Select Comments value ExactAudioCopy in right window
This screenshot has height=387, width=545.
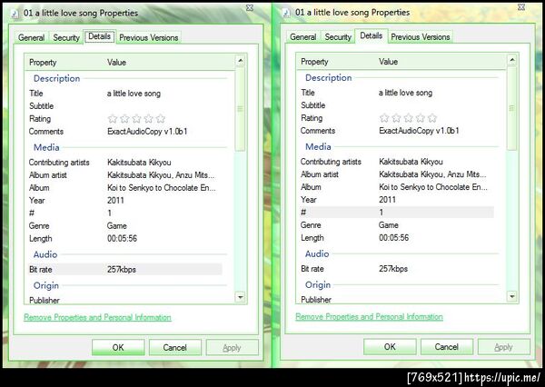click(419, 131)
